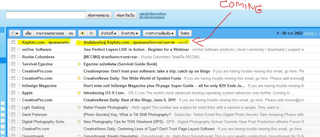Click the importance marker on the Light Stalking email
The height and width of the screenshot is (137, 320).
coord(79,108)
